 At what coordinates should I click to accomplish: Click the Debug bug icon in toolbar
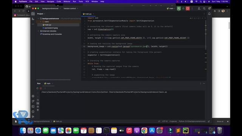(x=183, y=8)
